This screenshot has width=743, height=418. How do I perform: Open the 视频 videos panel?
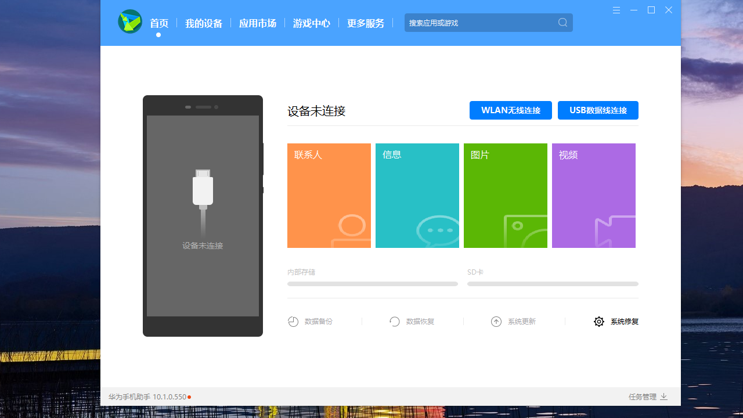point(593,195)
